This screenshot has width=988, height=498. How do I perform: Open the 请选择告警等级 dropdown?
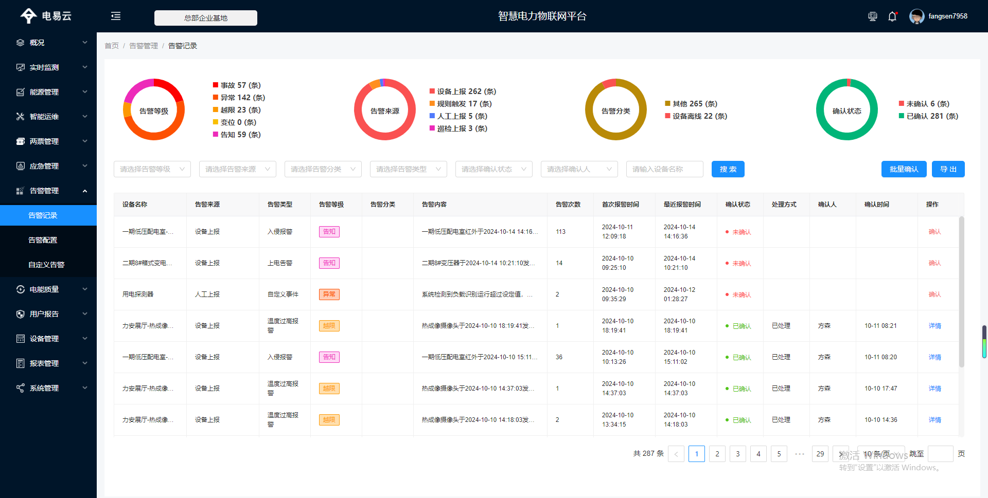click(x=152, y=169)
